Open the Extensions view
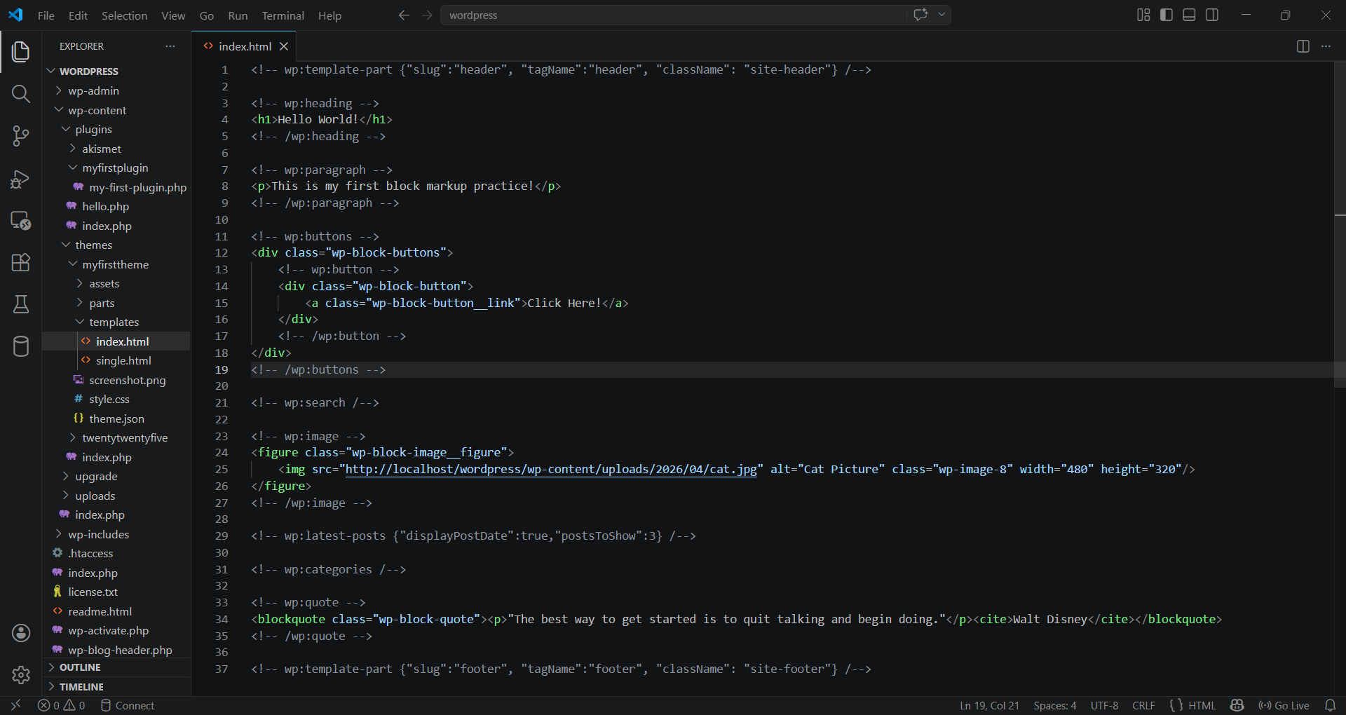 pos(21,262)
